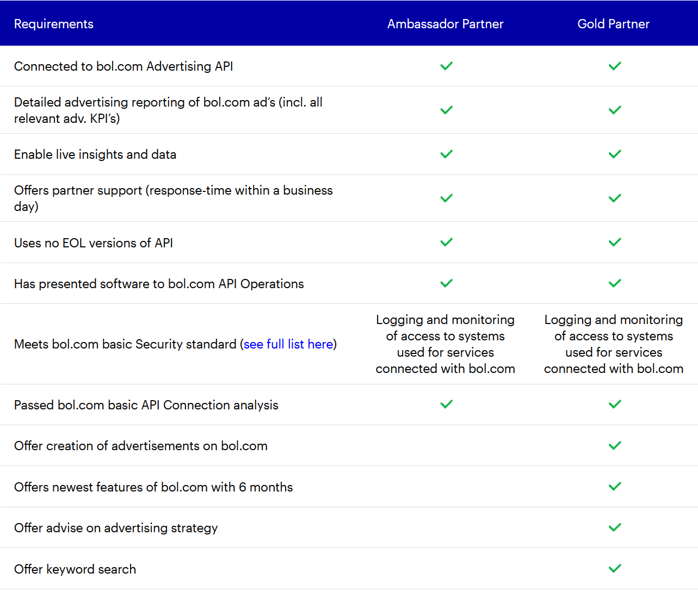This screenshot has width=698, height=591.
Task: Select 'Offer creation of advertisements on bol.com' text
Action: point(141,446)
